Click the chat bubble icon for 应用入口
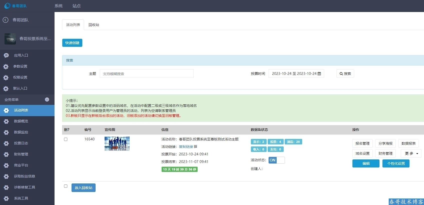Viewport: 424px width, 205px height. point(6,55)
